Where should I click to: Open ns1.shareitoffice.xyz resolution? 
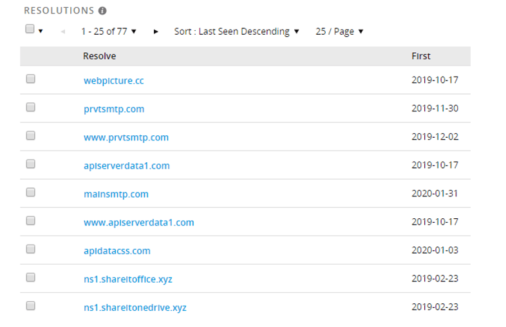(127, 279)
